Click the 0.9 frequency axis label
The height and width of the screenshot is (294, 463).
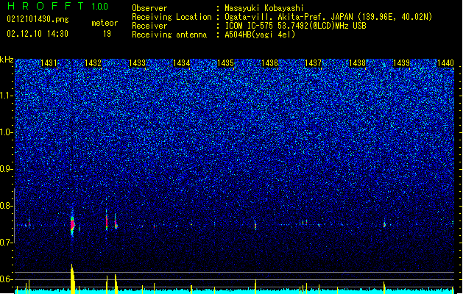(x=6, y=169)
